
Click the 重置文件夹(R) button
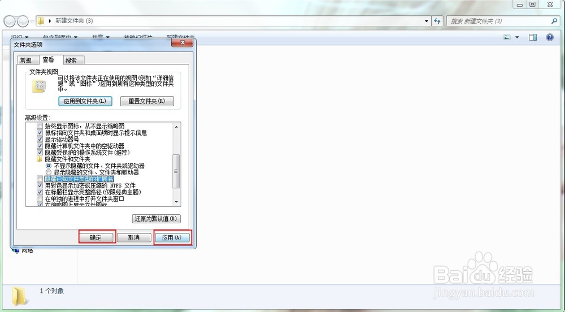147,101
